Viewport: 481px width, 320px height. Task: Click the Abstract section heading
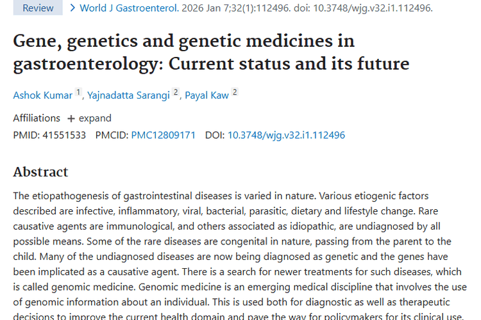pos(40,172)
